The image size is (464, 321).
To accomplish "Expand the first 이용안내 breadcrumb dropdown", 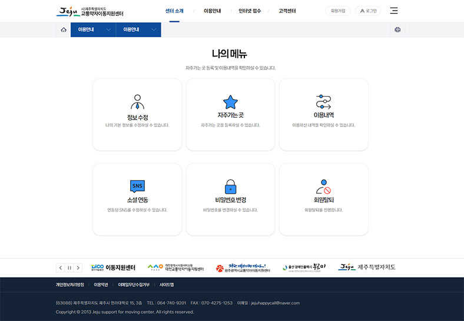I will pos(93,29).
